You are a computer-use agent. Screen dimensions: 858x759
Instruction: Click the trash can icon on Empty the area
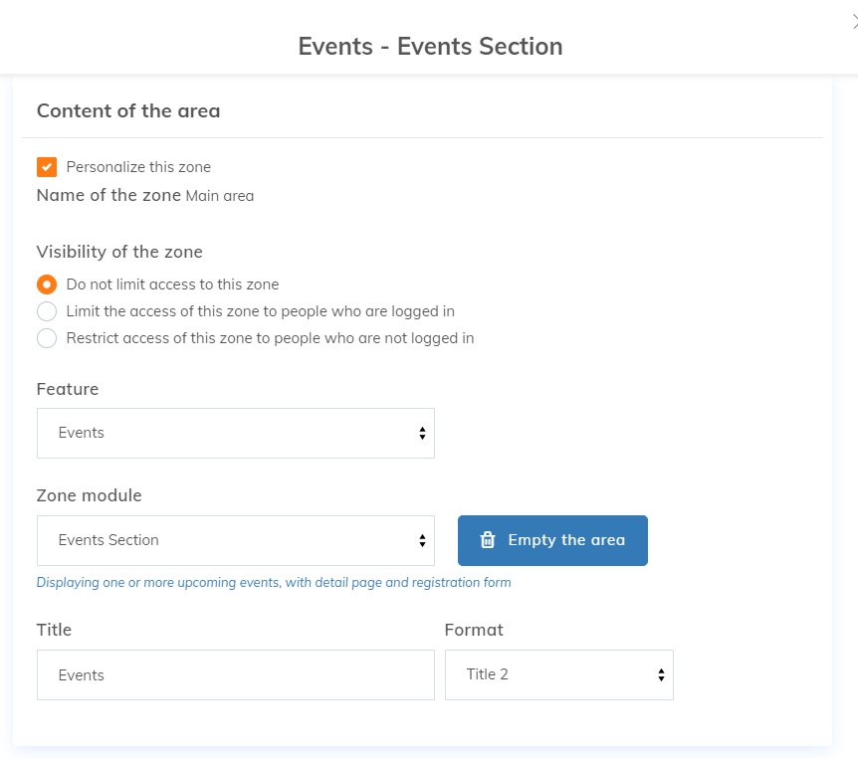(x=487, y=540)
